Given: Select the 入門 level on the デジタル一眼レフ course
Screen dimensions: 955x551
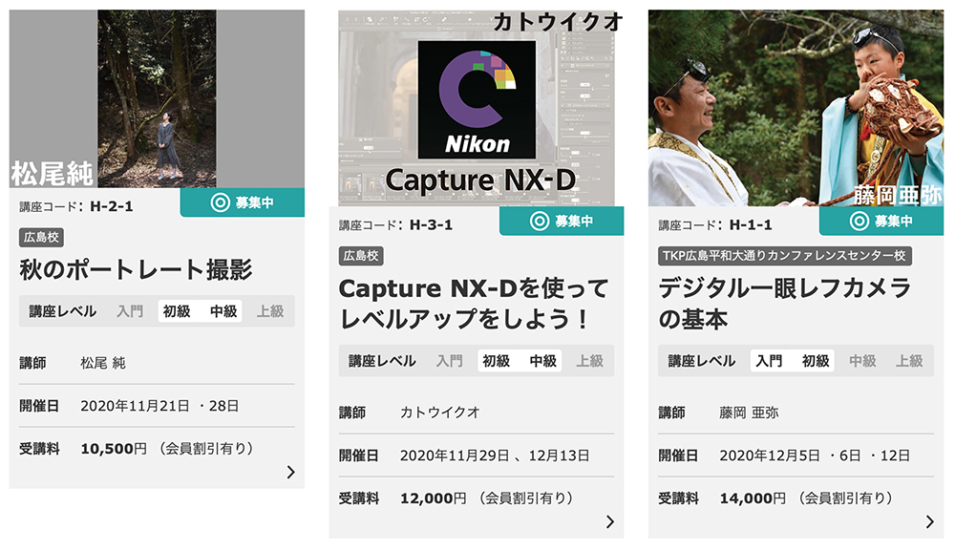Looking at the screenshot, I should click(769, 361).
